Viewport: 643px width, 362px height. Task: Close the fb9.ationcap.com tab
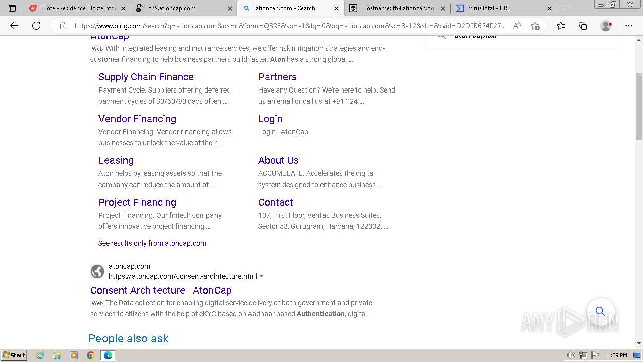(230, 8)
